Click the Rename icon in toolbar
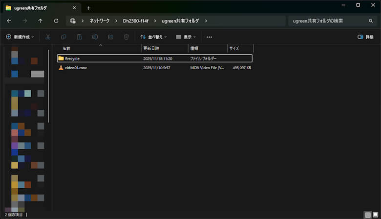381x219 pixels. [95, 37]
